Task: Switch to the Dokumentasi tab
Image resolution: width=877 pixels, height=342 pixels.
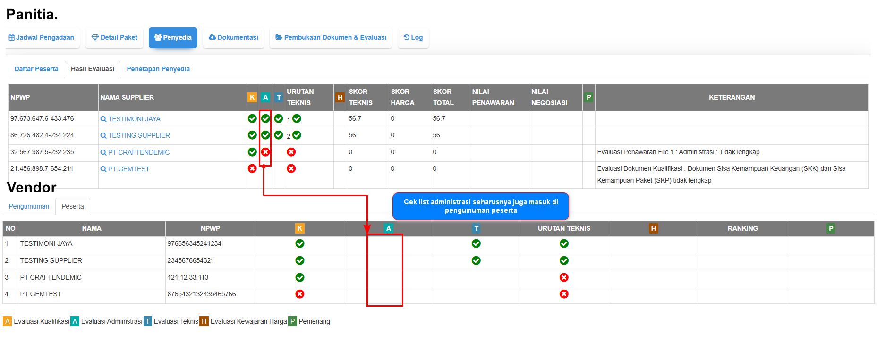Action: pos(233,37)
